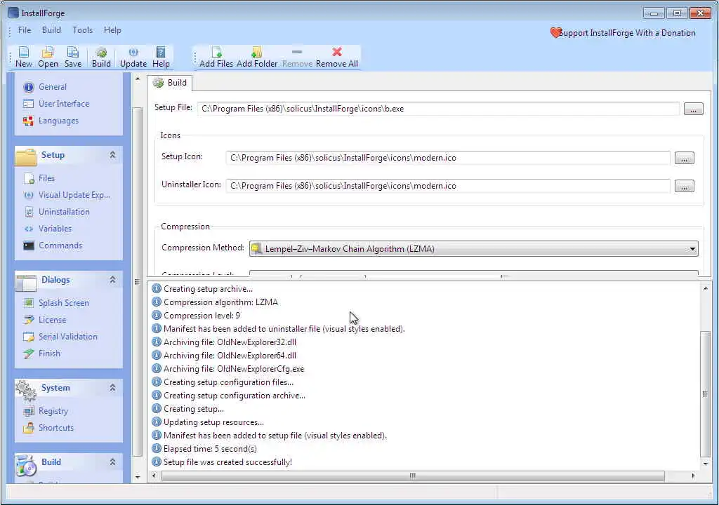Click the donation heart icon
This screenshot has width=719, height=505.
pos(555,32)
